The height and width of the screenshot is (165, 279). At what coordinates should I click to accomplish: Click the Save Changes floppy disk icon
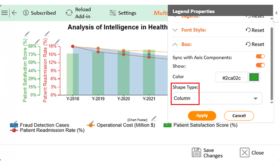click(197, 153)
